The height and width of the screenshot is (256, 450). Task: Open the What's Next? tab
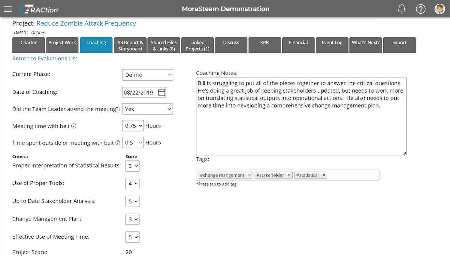pyautogui.click(x=366, y=45)
